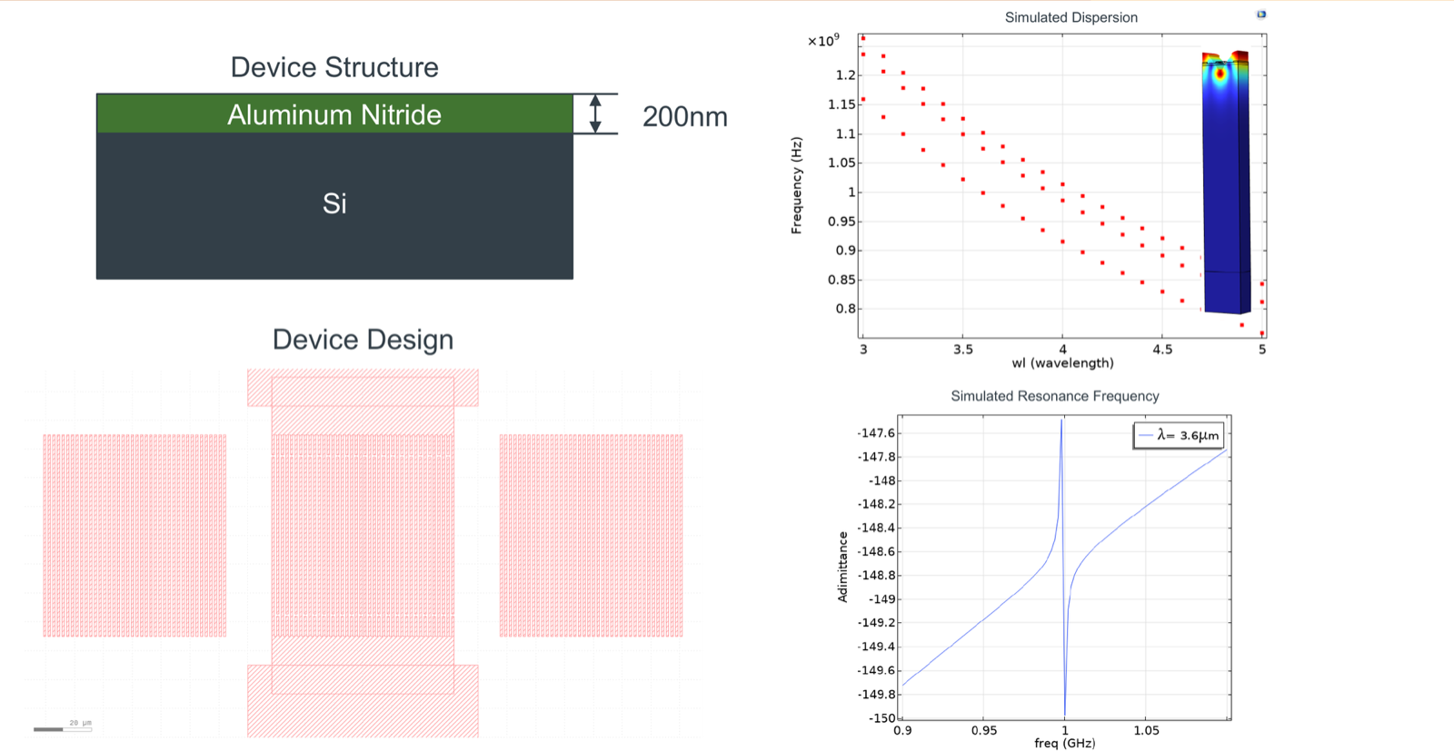Click the left reflector grating in layout
This screenshot has width=1454, height=751.
(x=134, y=536)
